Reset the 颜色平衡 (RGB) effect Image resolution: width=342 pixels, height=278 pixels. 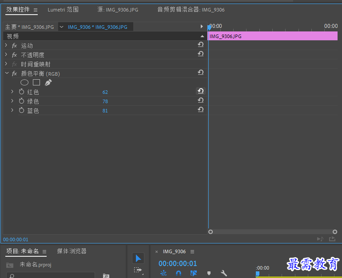pyautogui.click(x=201, y=73)
